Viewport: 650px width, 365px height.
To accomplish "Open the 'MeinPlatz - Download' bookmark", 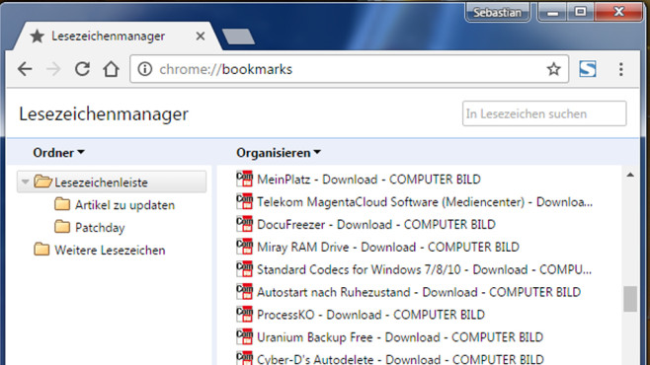I will [368, 180].
